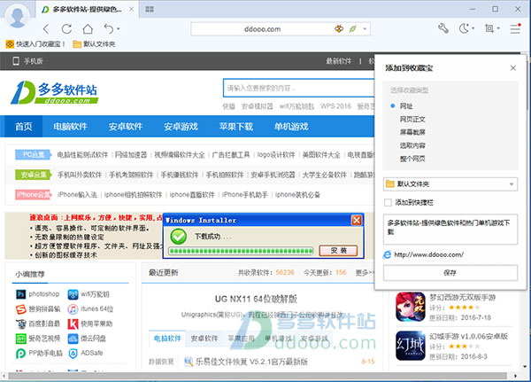Open the 默认文件夹 bookmarks folder

click(94, 43)
